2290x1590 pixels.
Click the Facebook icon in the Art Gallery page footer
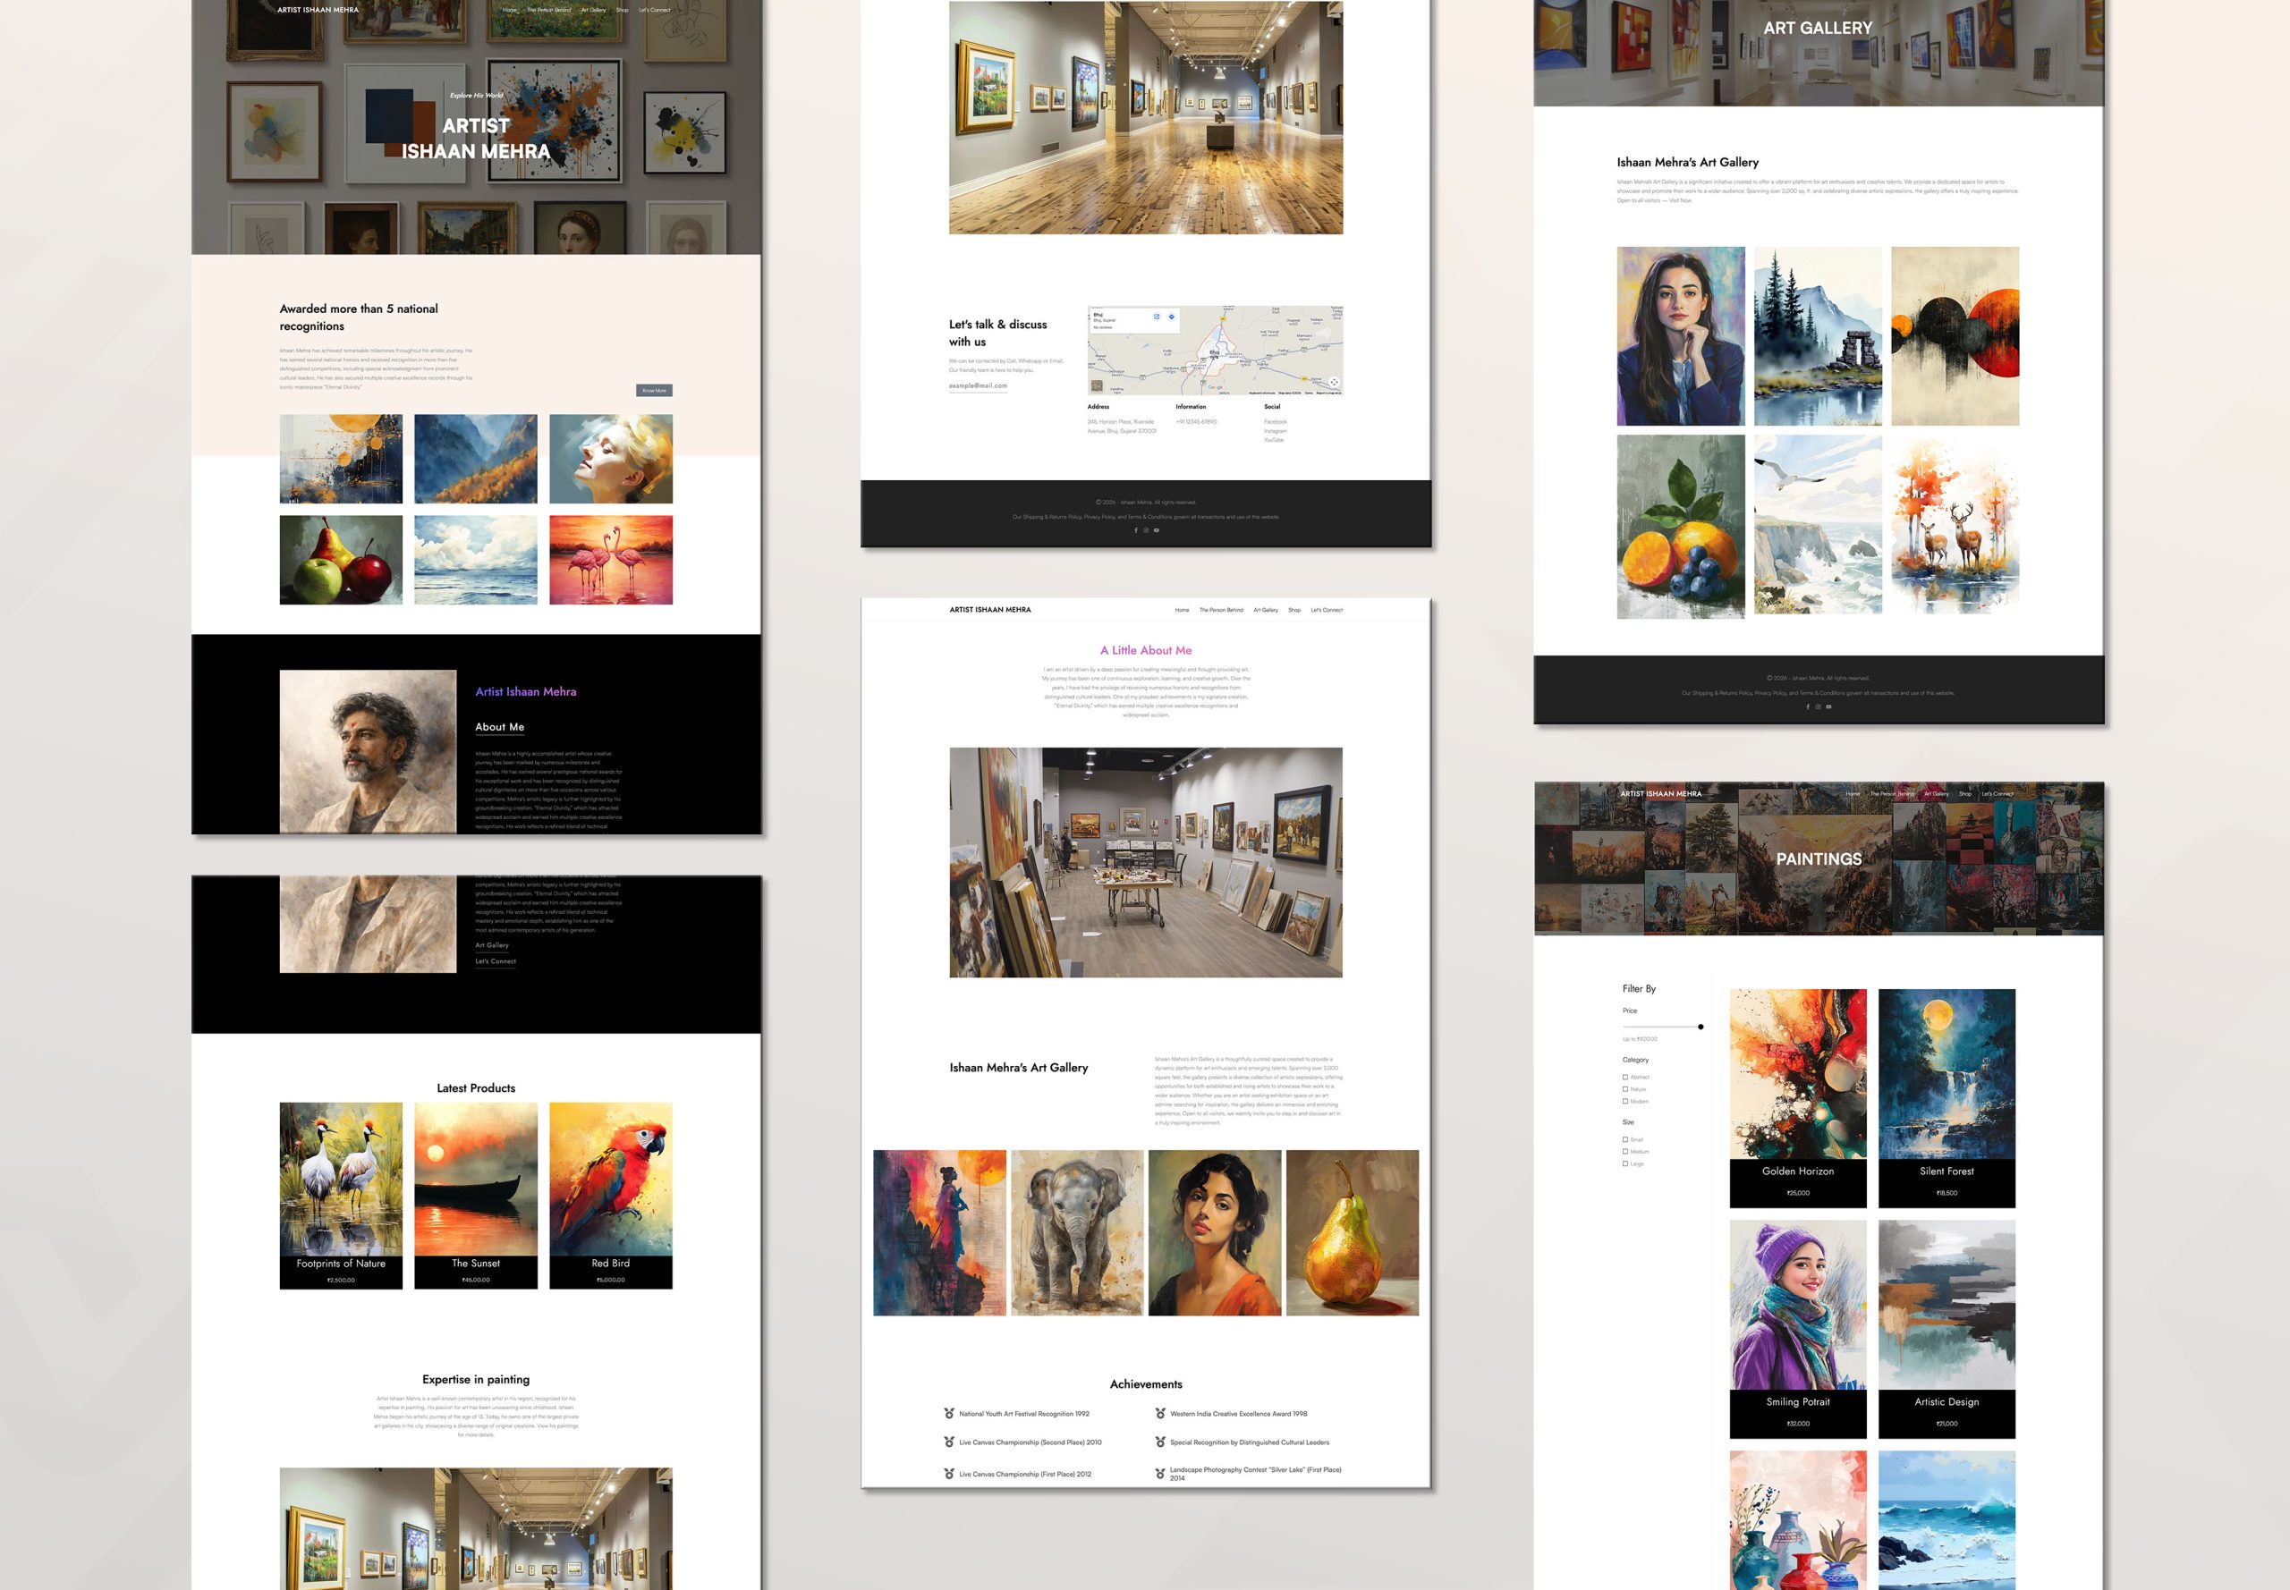[x=1808, y=706]
